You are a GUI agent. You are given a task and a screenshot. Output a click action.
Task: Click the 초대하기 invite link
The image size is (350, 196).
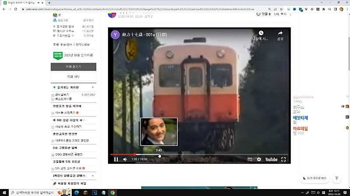(88, 20)
